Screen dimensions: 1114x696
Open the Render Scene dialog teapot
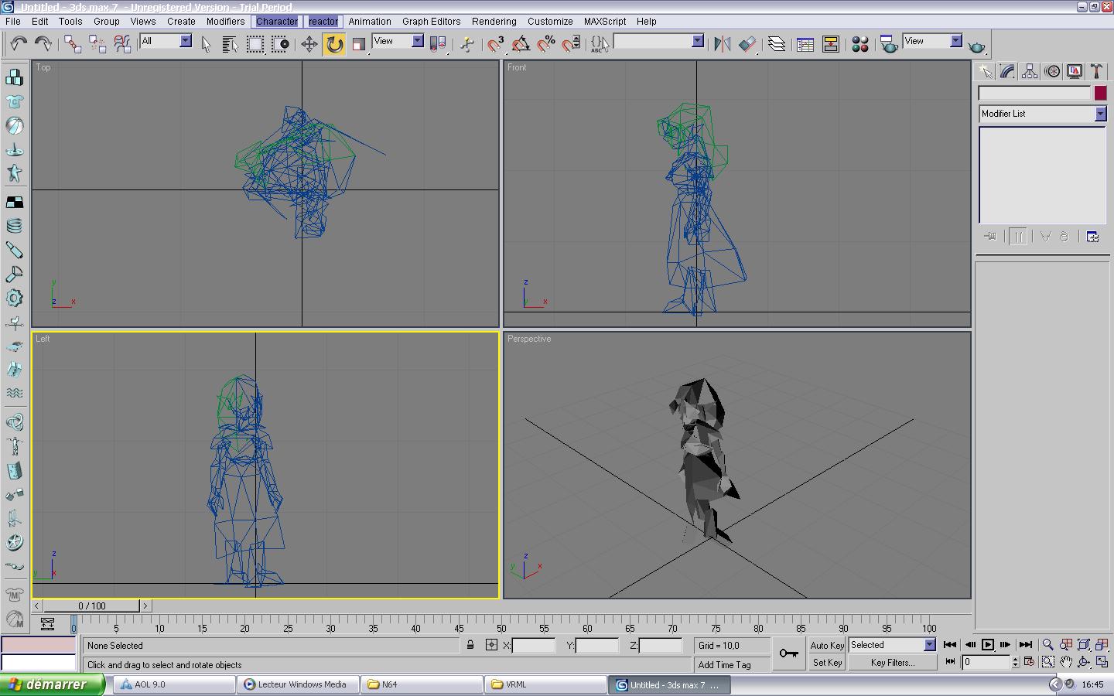(x=890, y=44)
